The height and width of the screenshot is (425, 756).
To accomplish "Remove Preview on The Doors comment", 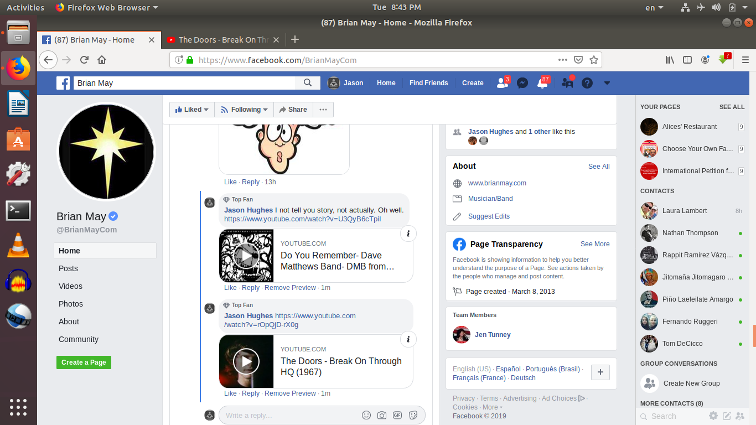I will 290,393.
